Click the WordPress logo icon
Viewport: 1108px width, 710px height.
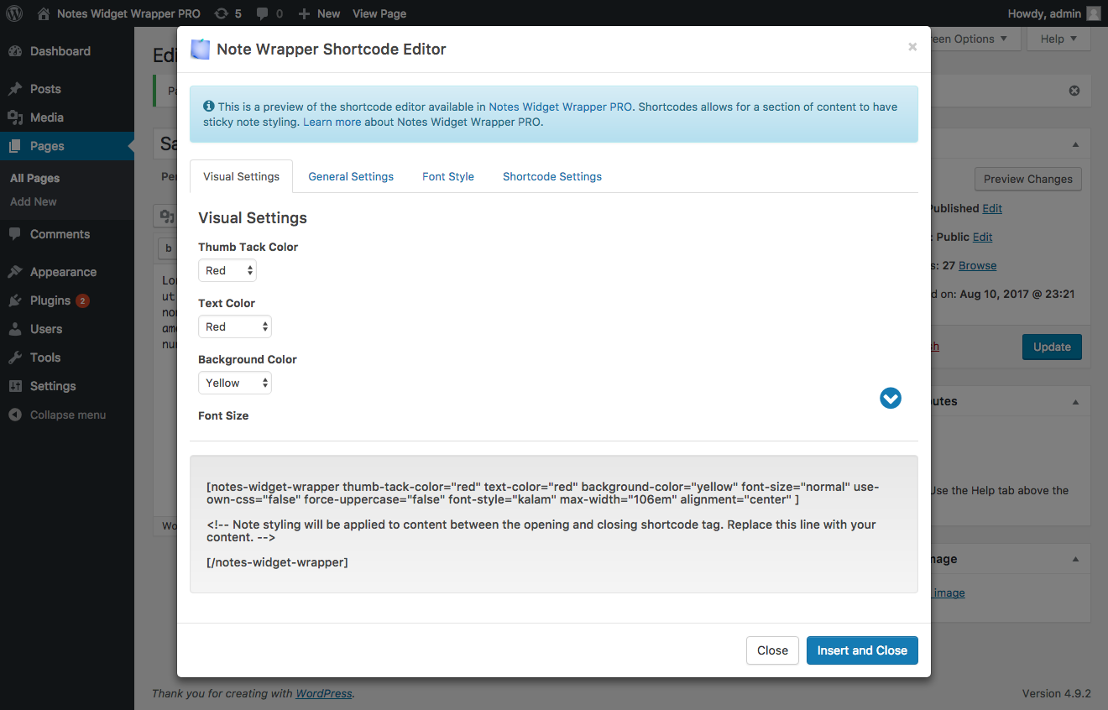pyautogui.click(x=14, y=13)
